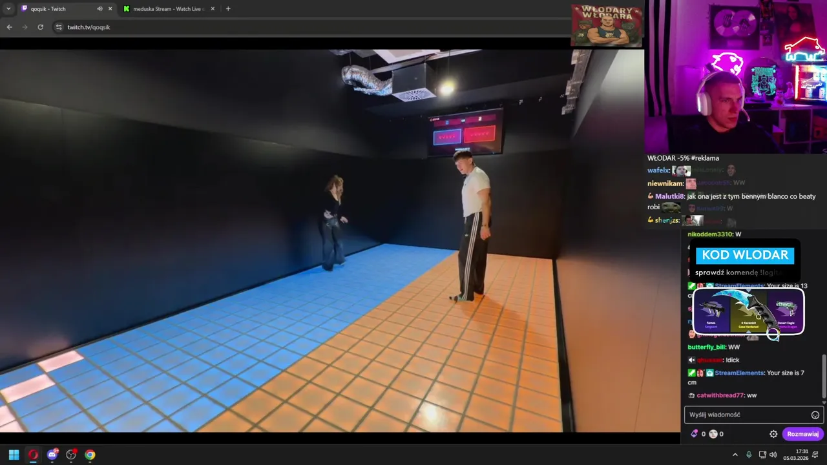Open a new browser tab

(228, 8)
